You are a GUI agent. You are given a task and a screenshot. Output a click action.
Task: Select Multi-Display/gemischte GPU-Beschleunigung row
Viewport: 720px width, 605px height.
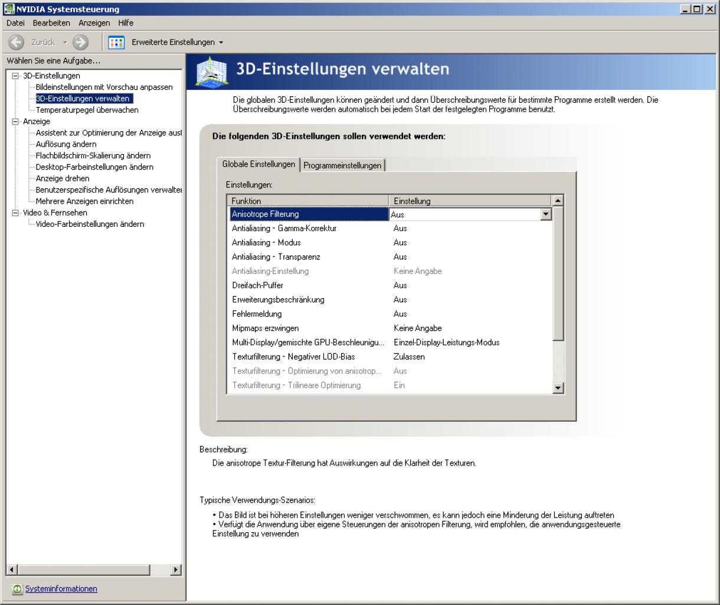point(390,343)
